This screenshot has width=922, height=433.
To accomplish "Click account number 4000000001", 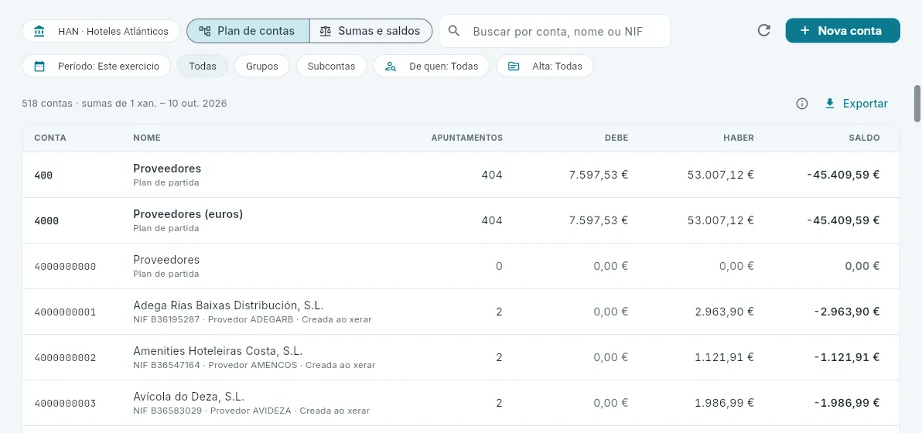I will pyautogui.click(x=65, y=312).
